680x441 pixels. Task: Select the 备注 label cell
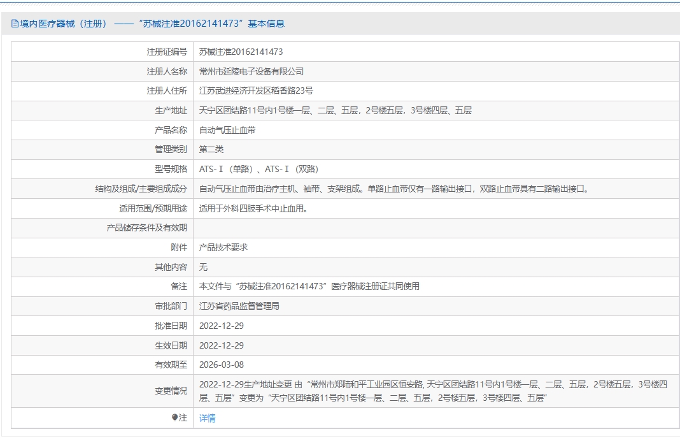point(103,287)
